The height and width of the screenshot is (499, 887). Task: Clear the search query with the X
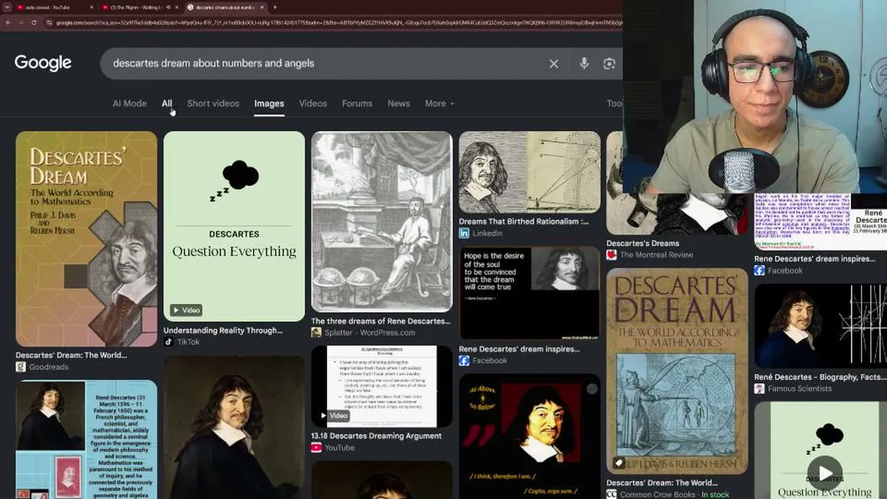click(554, 63)
